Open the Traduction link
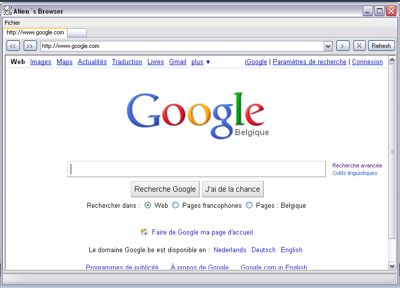Image resolution: width=400 pixels, height=288 pixels. (x=127, y=62)
